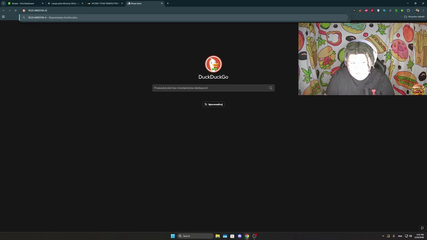
Task: Click the green X extension icon
Action: tap(396, 10)
